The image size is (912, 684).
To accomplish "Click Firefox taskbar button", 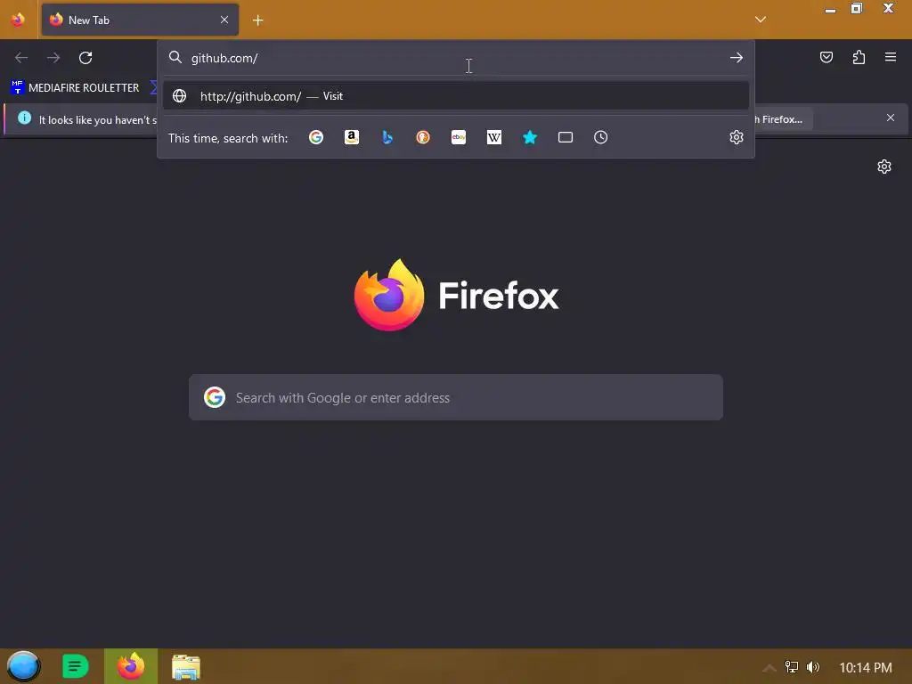I will (x=131, y=666).
